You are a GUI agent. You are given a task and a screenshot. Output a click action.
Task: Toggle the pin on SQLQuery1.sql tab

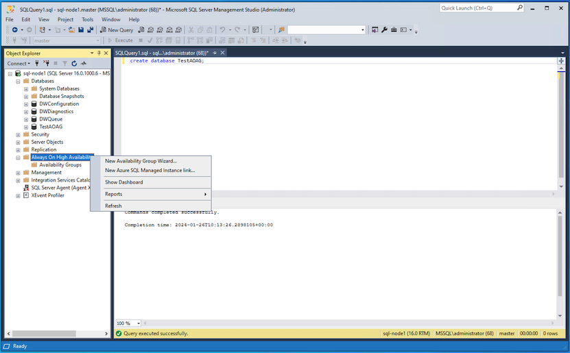point(215,53)
